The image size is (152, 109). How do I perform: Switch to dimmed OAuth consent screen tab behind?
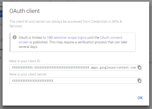click(x=26, y=1)
